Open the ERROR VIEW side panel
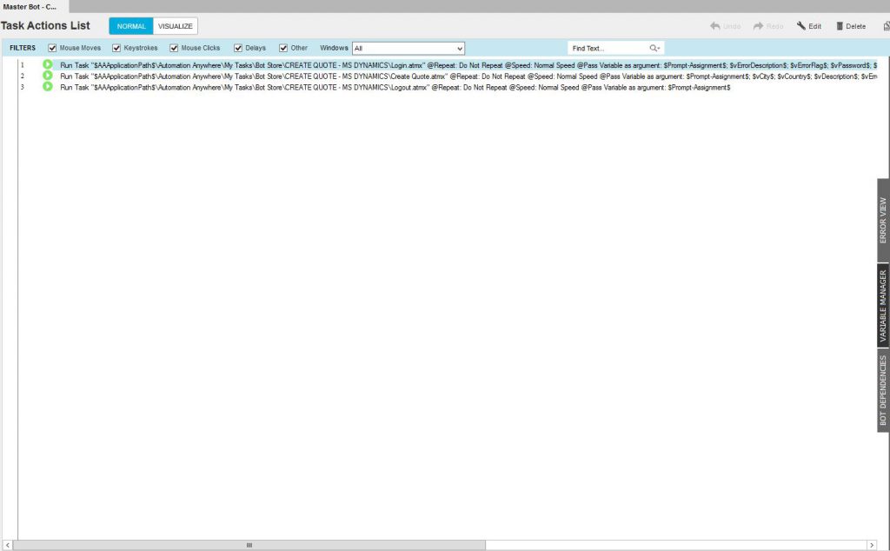 click(x=883, y=220)
